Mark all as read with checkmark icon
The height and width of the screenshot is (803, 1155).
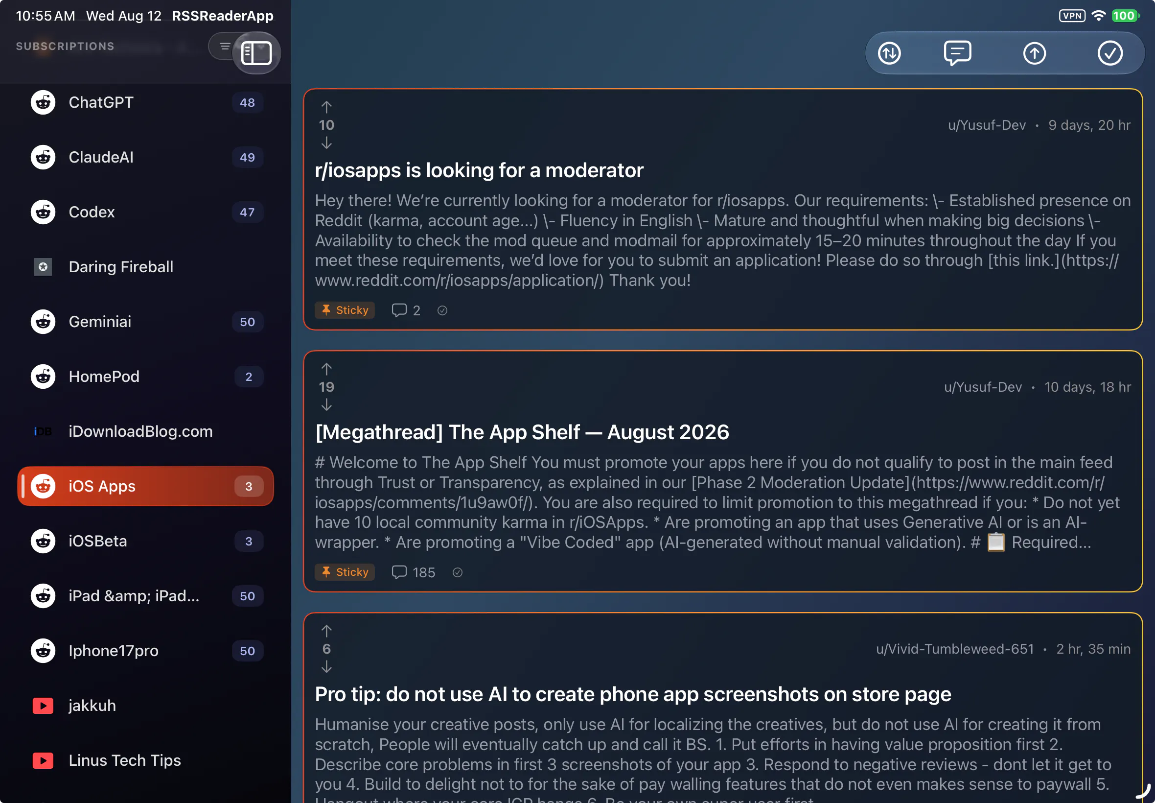pos(1110,53)
